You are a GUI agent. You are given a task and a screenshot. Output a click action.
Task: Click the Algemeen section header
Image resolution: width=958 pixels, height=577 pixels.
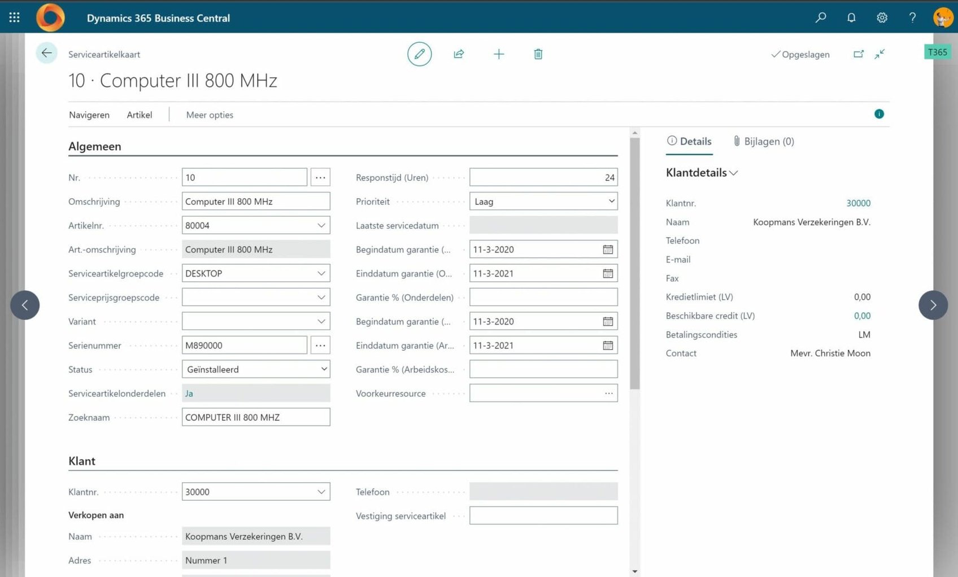pyautogui.click(x=95, y=146)
